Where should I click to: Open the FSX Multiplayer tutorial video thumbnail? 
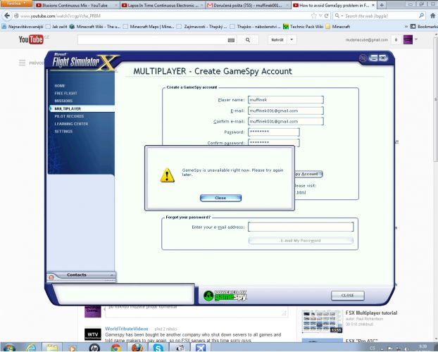(x=322, y=321)
